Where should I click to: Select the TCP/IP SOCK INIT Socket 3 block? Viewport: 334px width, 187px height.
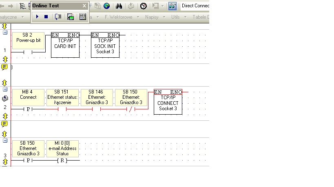point(105,45)
